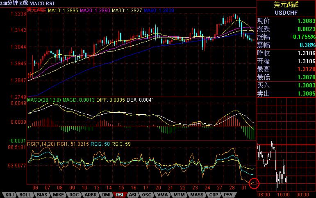Click the 开盘 1.3106 open price row
Screen dimensions: 316x198
pyautogui.click(x=286, y=61)
